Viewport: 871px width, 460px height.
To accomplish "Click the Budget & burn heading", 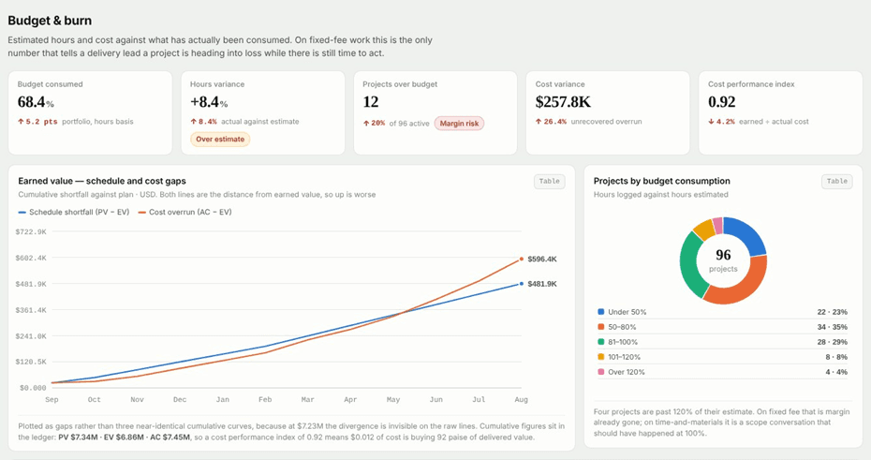I will point(50,21).
